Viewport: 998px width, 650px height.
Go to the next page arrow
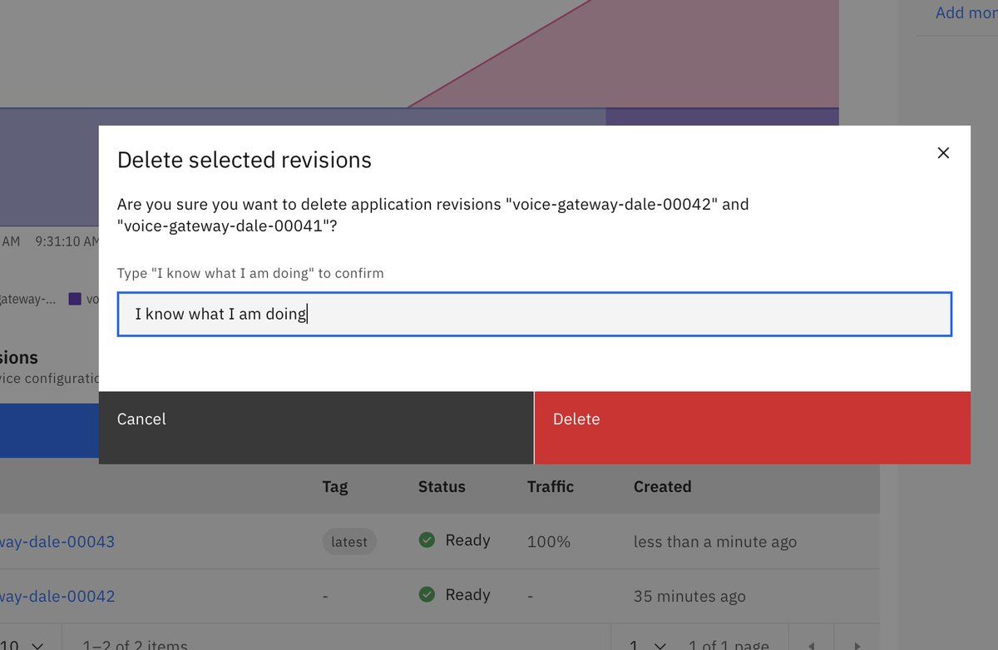pyautogui.click(x=857, y=645)
